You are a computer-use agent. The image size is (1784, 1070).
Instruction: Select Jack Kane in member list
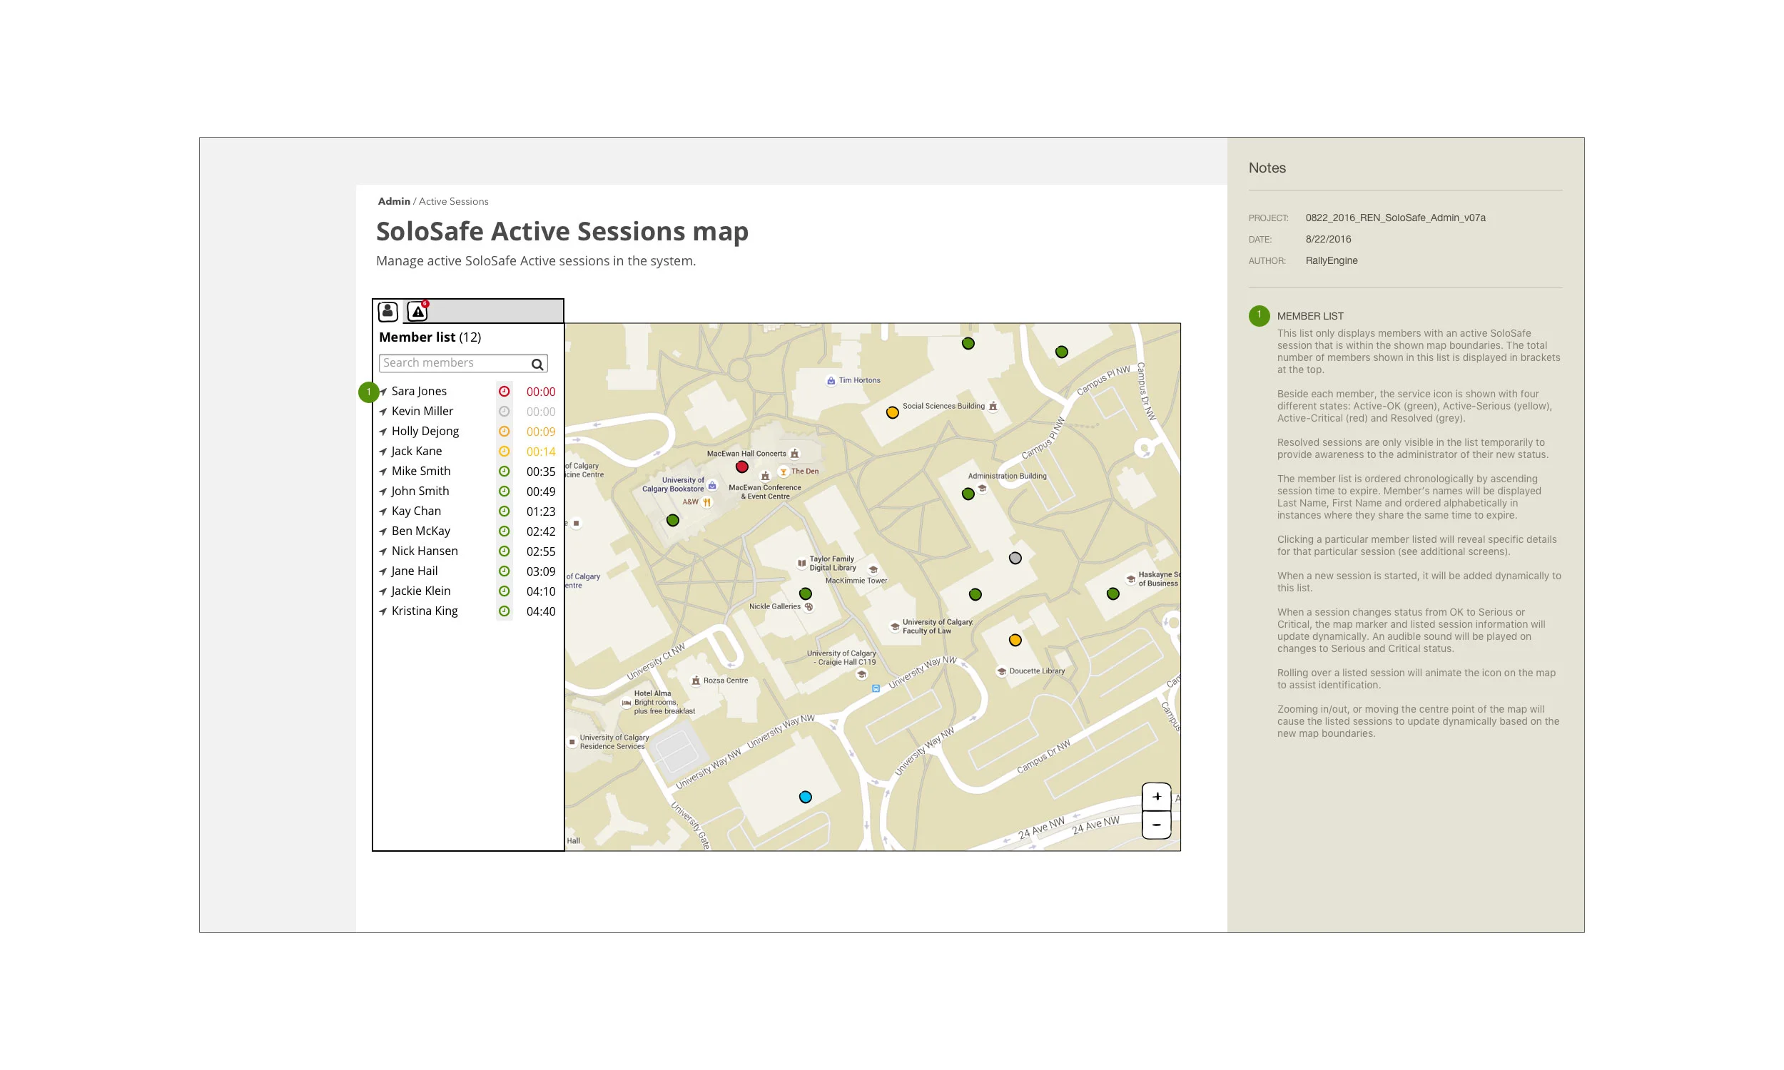[x=417, y=452]
